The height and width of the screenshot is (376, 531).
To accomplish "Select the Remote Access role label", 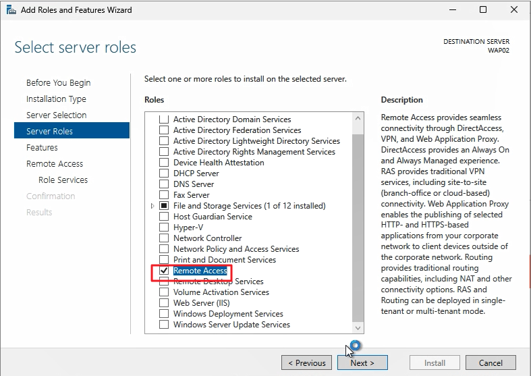I will [x=200, y=271].
